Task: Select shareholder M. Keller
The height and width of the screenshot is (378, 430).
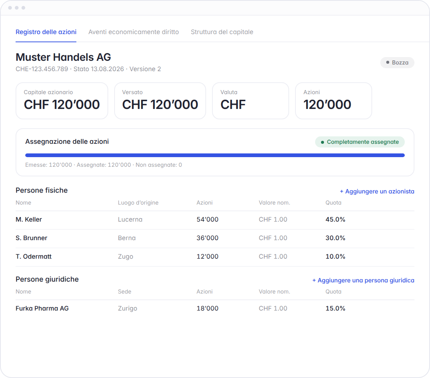Action: (29, 219)
